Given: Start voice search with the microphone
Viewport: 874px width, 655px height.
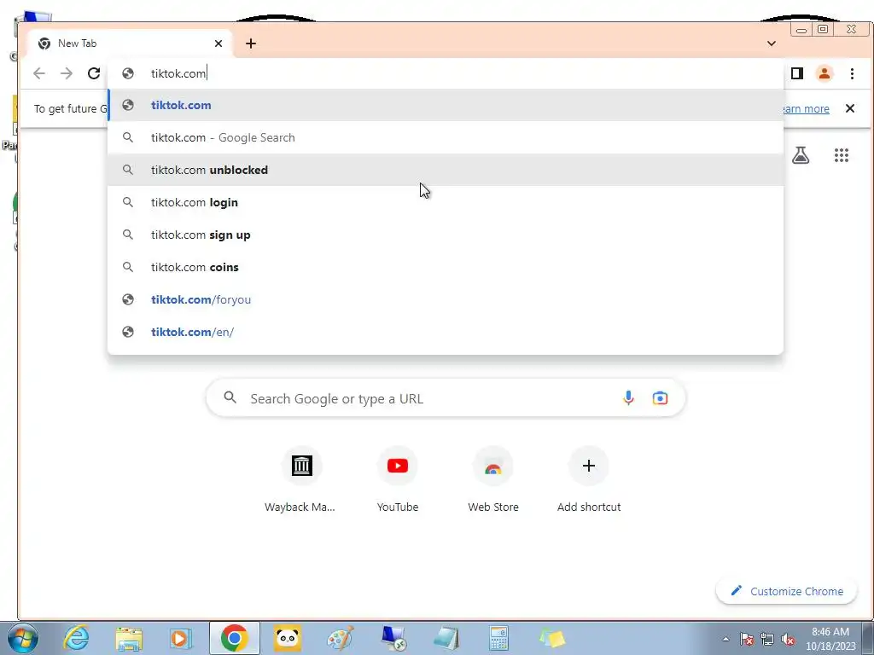Looking at the screenshot, I should 628,397.
